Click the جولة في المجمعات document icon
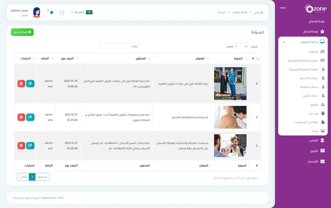 323,122
